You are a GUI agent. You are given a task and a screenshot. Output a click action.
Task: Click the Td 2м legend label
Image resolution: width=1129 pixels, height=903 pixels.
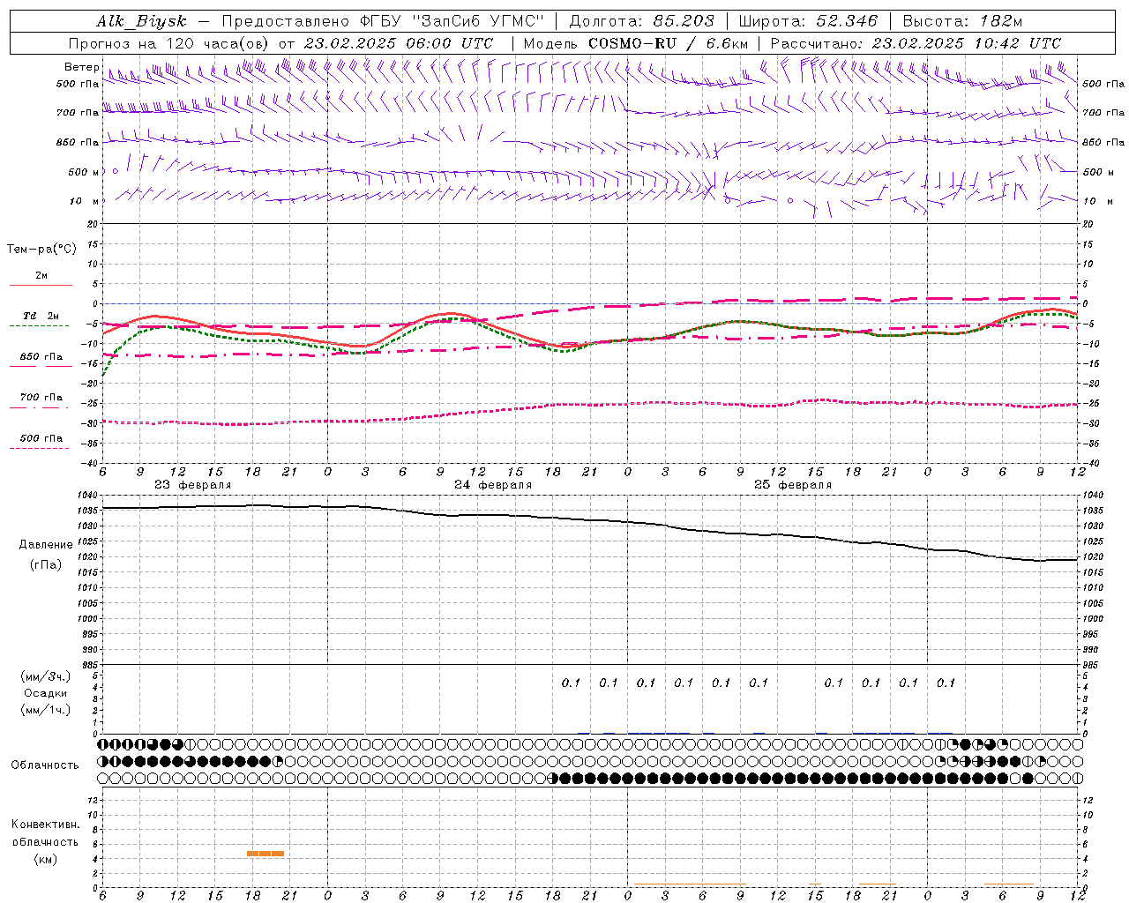tap(41, 316)
